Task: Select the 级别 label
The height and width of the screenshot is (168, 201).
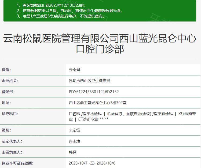Action: [6, 130]
